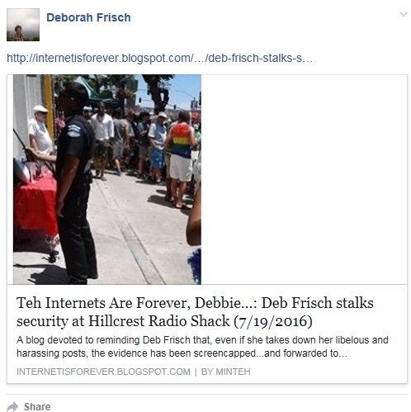Open Deborah Frisch's profile picture
The height and width of the screenshot is (412, 411).
click(23, 25)
